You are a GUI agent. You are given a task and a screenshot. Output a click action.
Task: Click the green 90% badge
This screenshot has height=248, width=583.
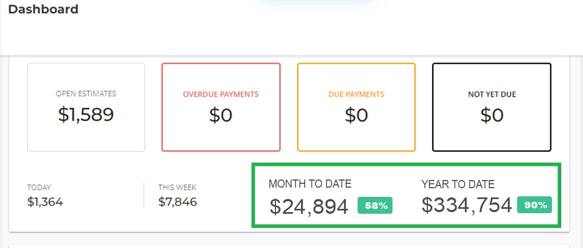pos(535,205)
